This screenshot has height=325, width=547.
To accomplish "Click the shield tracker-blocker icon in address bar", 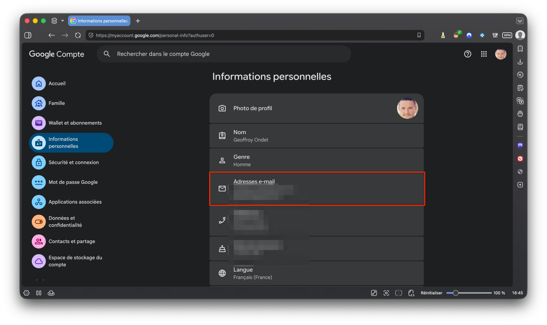I will click(91, 35).
